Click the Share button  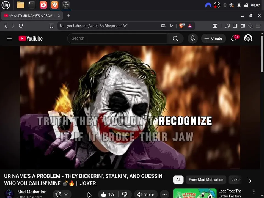(x=145, y=194)
